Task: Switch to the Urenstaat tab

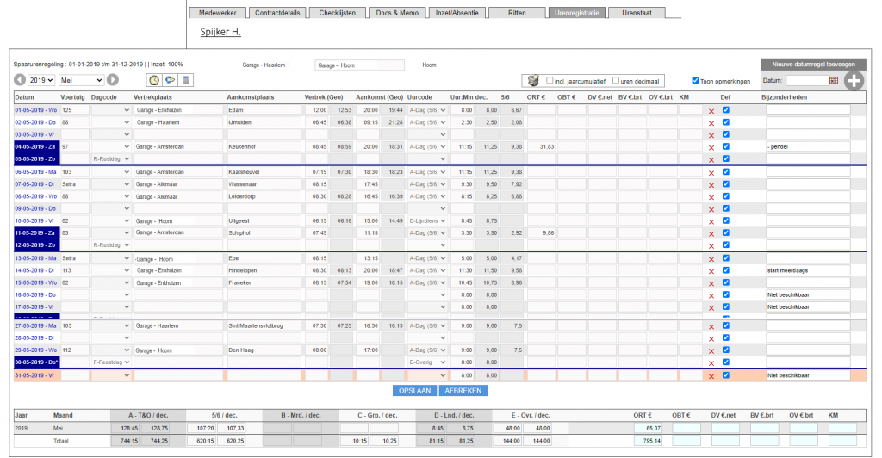Action: tap(637, 13)
